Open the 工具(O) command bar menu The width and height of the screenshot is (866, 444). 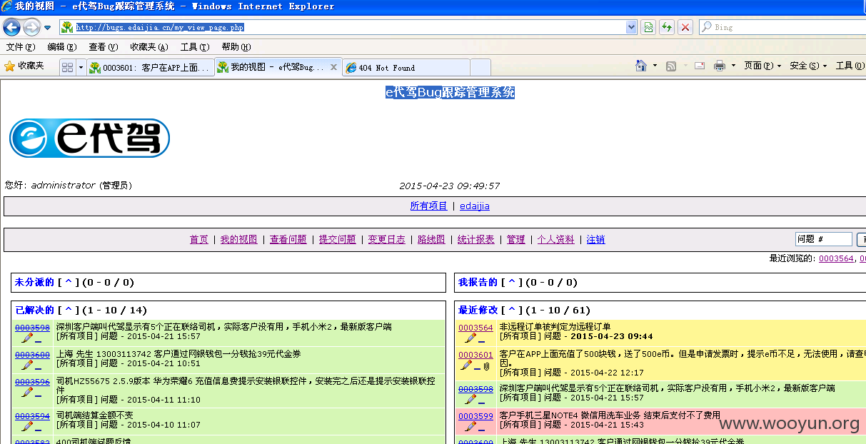pos(850,66)
